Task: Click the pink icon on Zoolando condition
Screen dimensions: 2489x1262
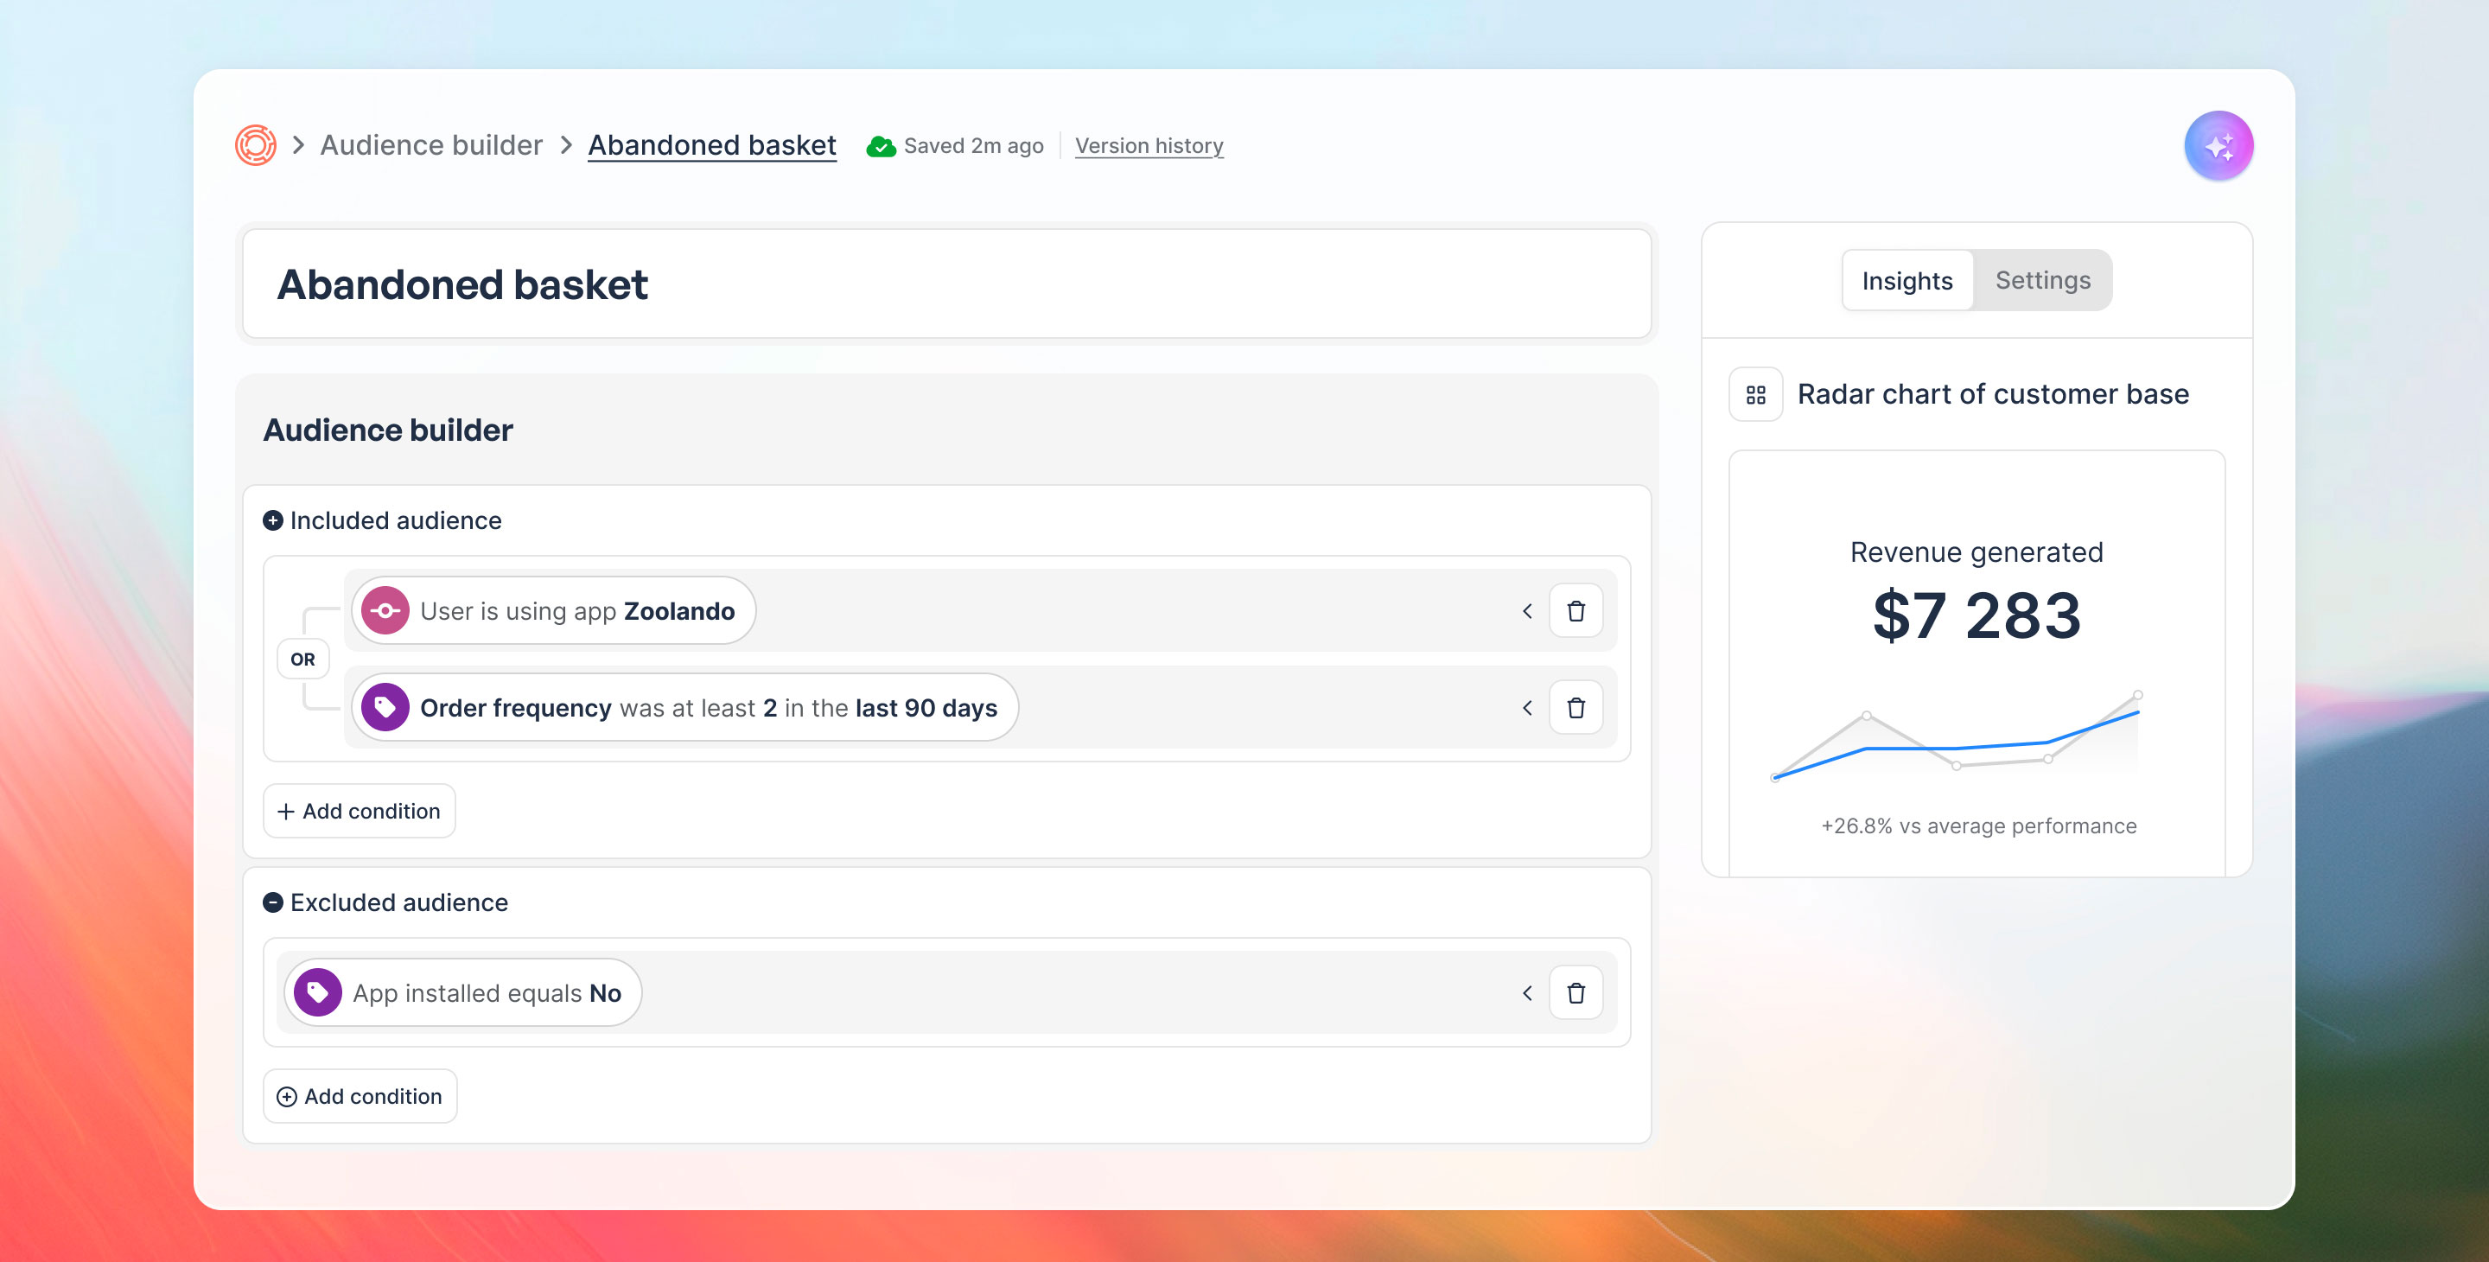Action: pos(385,611)
